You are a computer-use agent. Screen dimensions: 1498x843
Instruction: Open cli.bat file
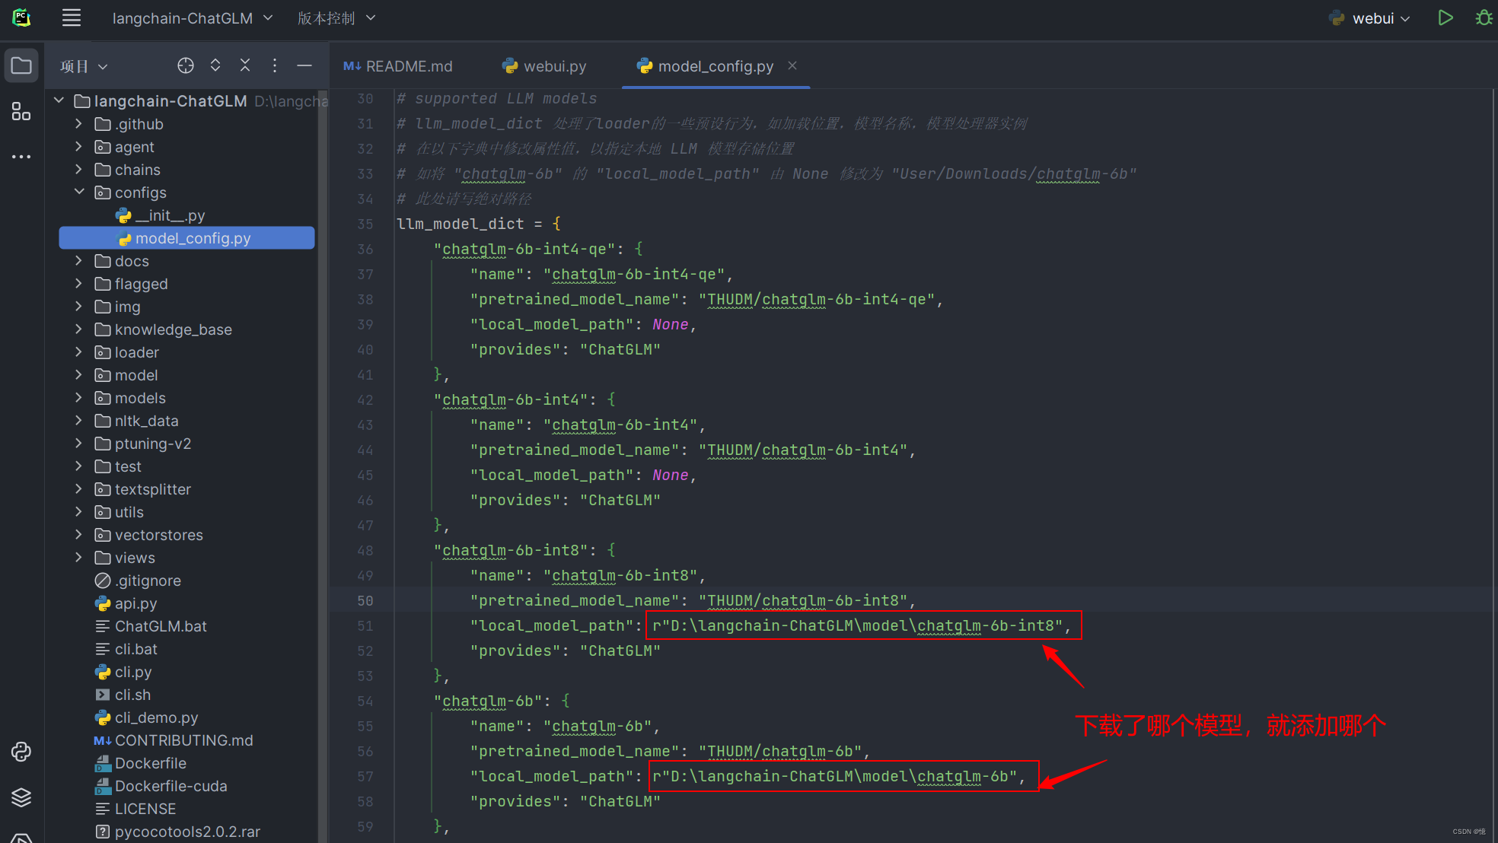(126, 649)
